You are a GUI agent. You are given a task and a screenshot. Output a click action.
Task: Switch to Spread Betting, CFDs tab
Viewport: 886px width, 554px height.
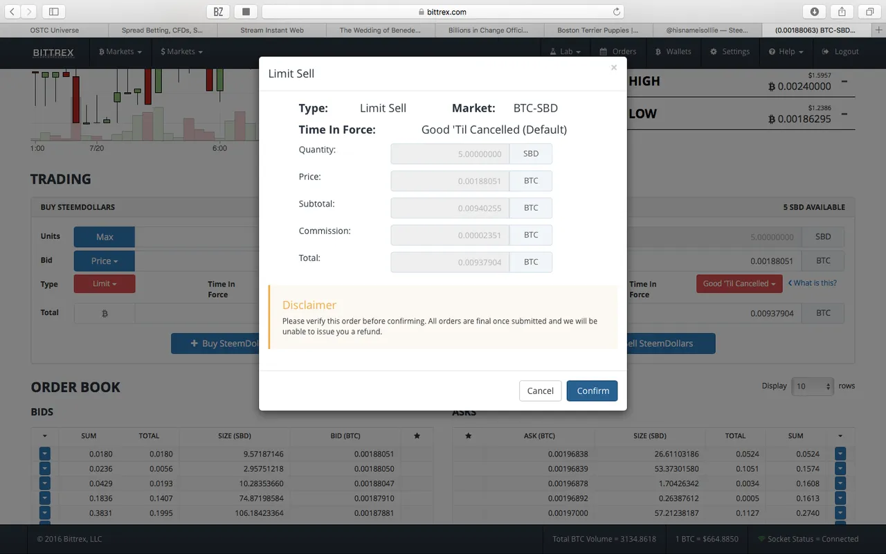[x=163, y=30]
